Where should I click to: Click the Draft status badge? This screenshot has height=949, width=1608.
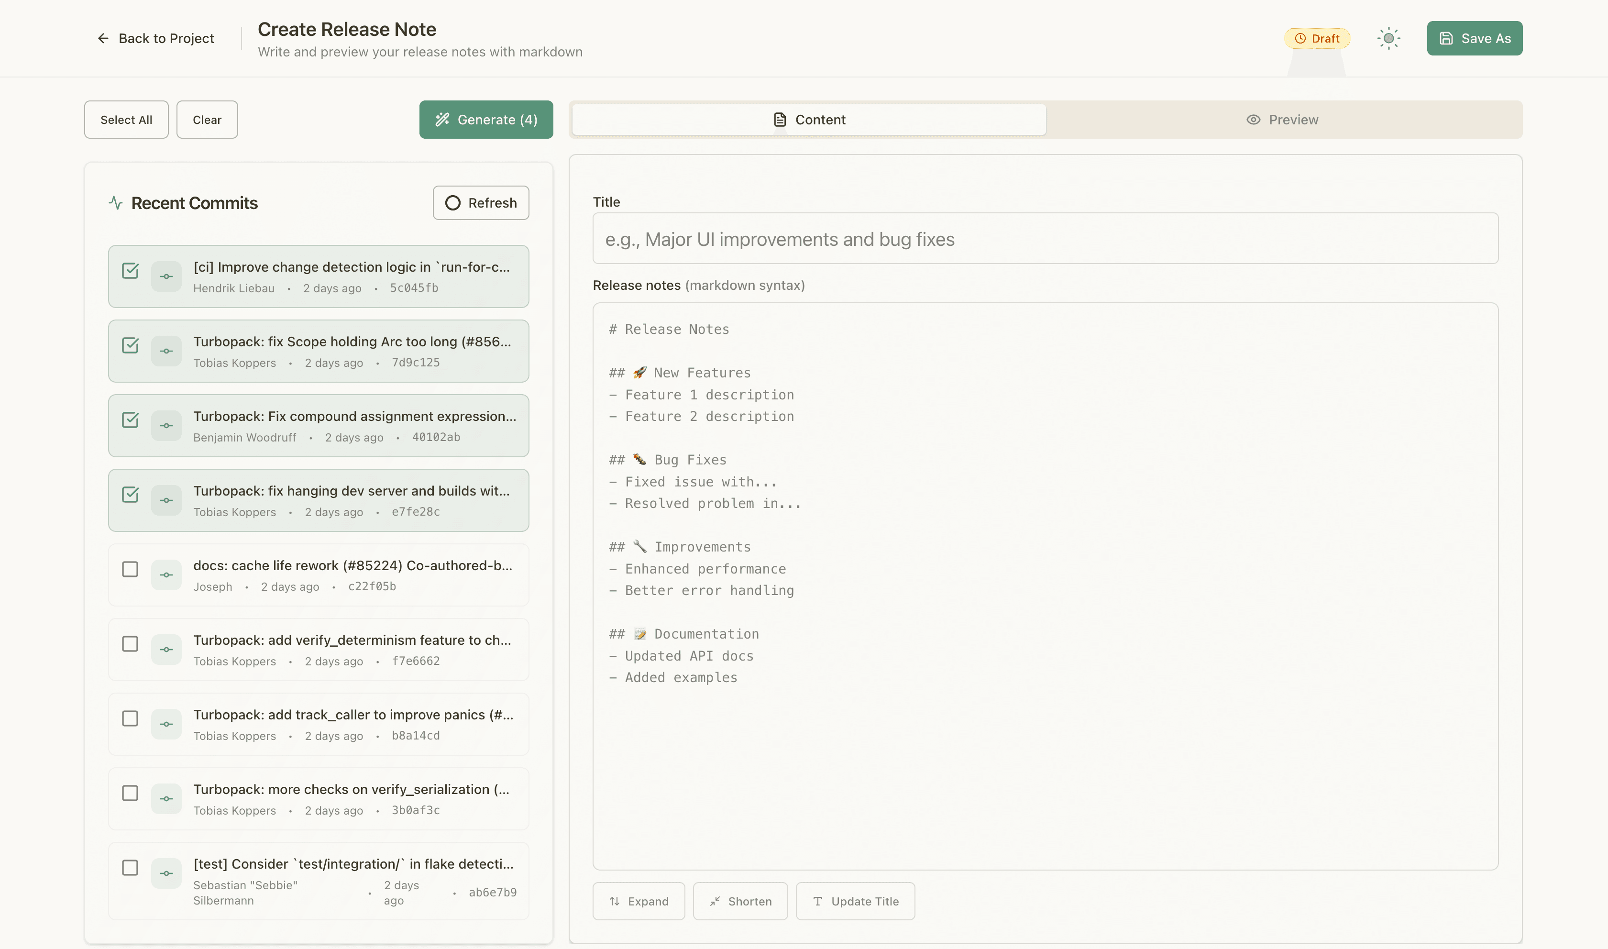pyautogui.click(x=1317, y=38)
